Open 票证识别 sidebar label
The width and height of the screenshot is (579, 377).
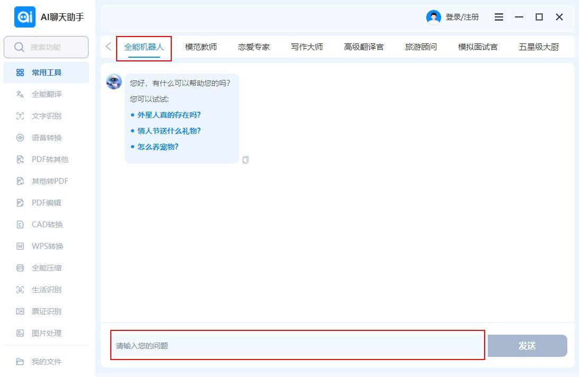click(x=47, y=312)
